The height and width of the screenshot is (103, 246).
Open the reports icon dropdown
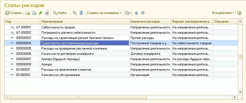(128, 13)
